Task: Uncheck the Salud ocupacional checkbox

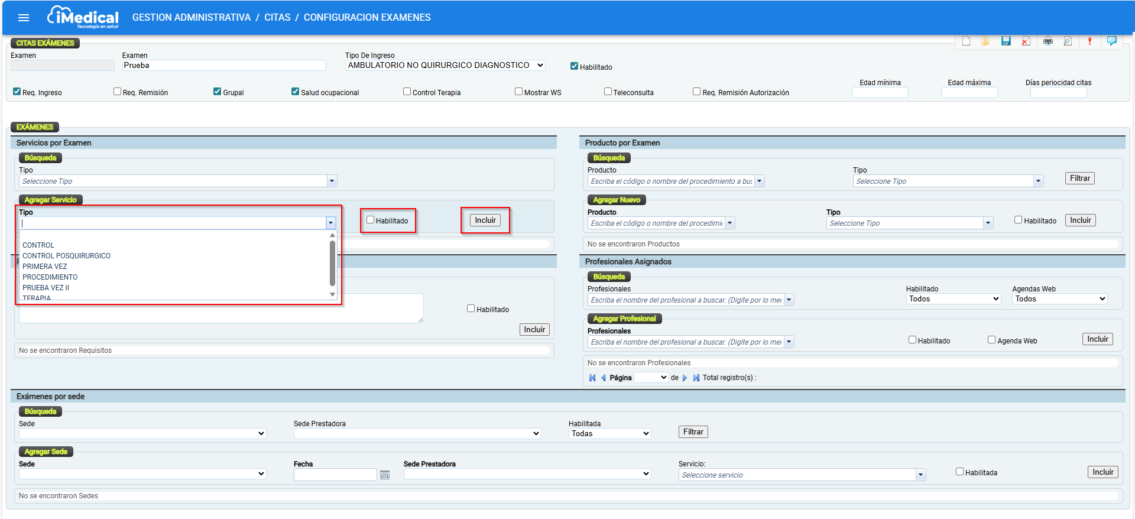Action: [295, 92]
